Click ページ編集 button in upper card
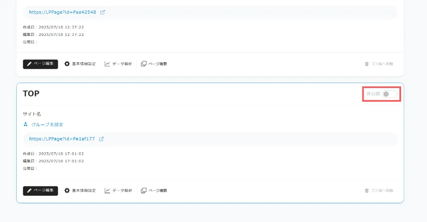 40,64
